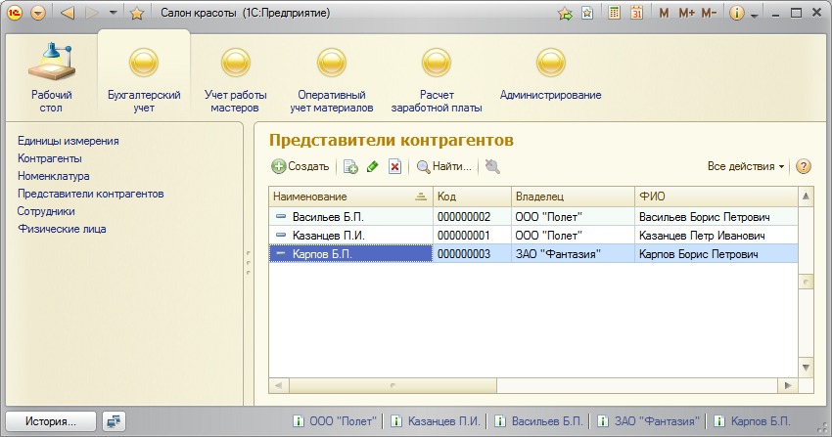Click the question mark help icon
This screenshot has height=437, width=832.
804,166
